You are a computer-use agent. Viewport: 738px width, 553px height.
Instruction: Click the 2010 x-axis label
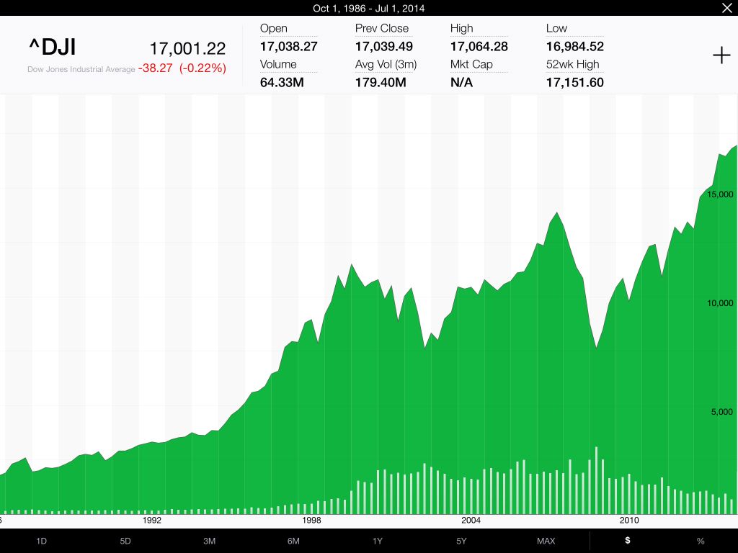(x=629, y=520)
